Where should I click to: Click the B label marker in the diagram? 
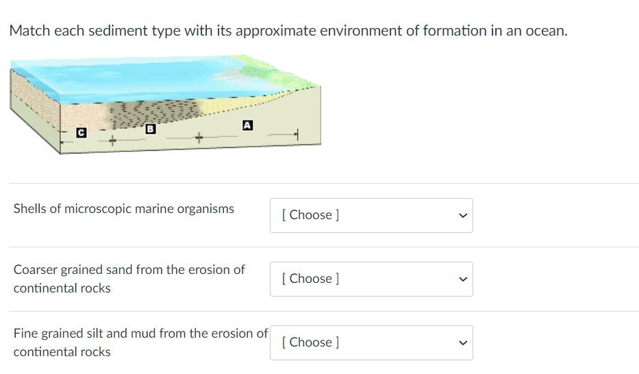pyautogui.click(x=151, y=129)
